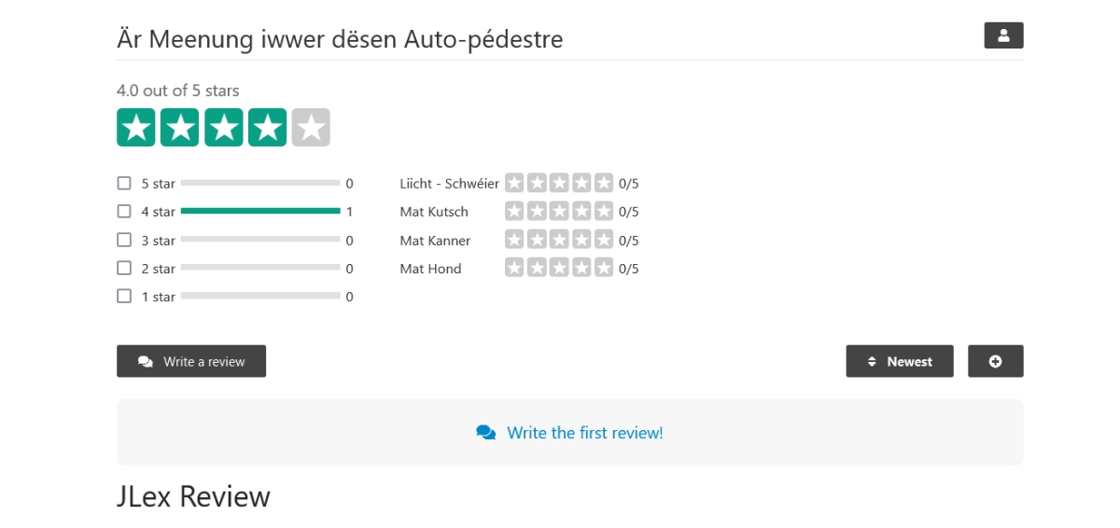The height and width of the screenshot is (528, 1120).
Task: Click second star for Mat Hond rating
Action: 537,269
